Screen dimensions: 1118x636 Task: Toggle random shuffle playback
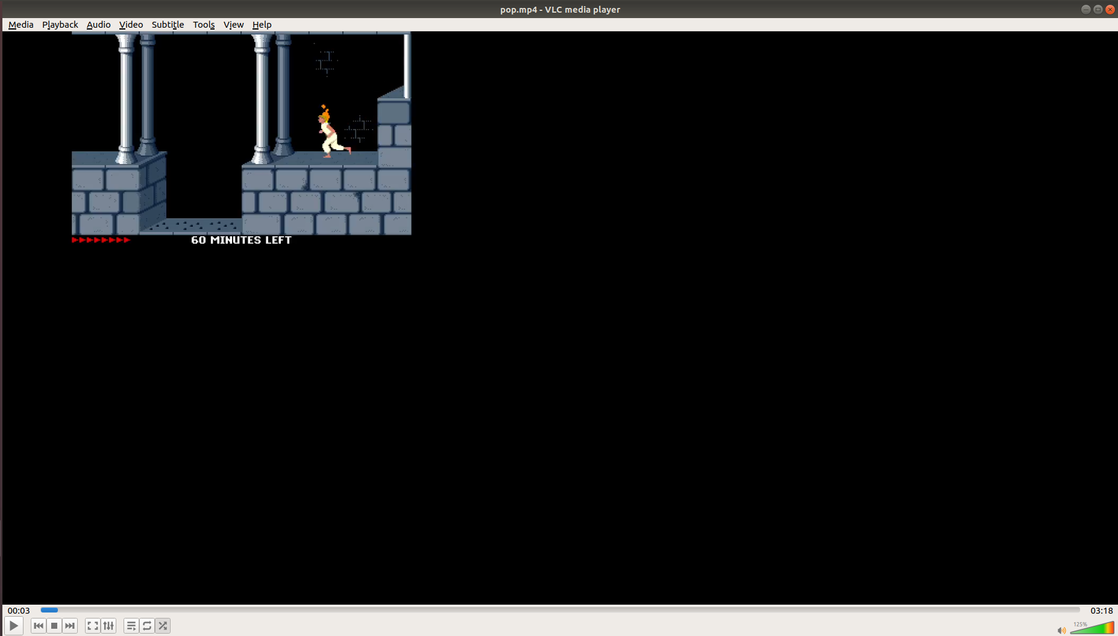(163, 626)
